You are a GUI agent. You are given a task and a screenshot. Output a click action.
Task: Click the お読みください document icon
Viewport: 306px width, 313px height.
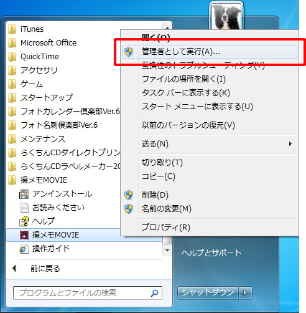24,208
